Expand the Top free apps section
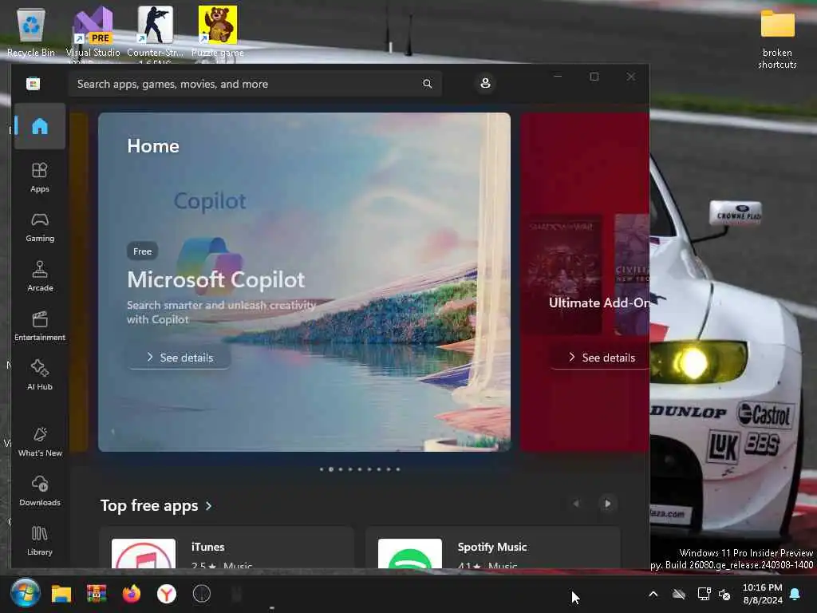 [156, 505]
